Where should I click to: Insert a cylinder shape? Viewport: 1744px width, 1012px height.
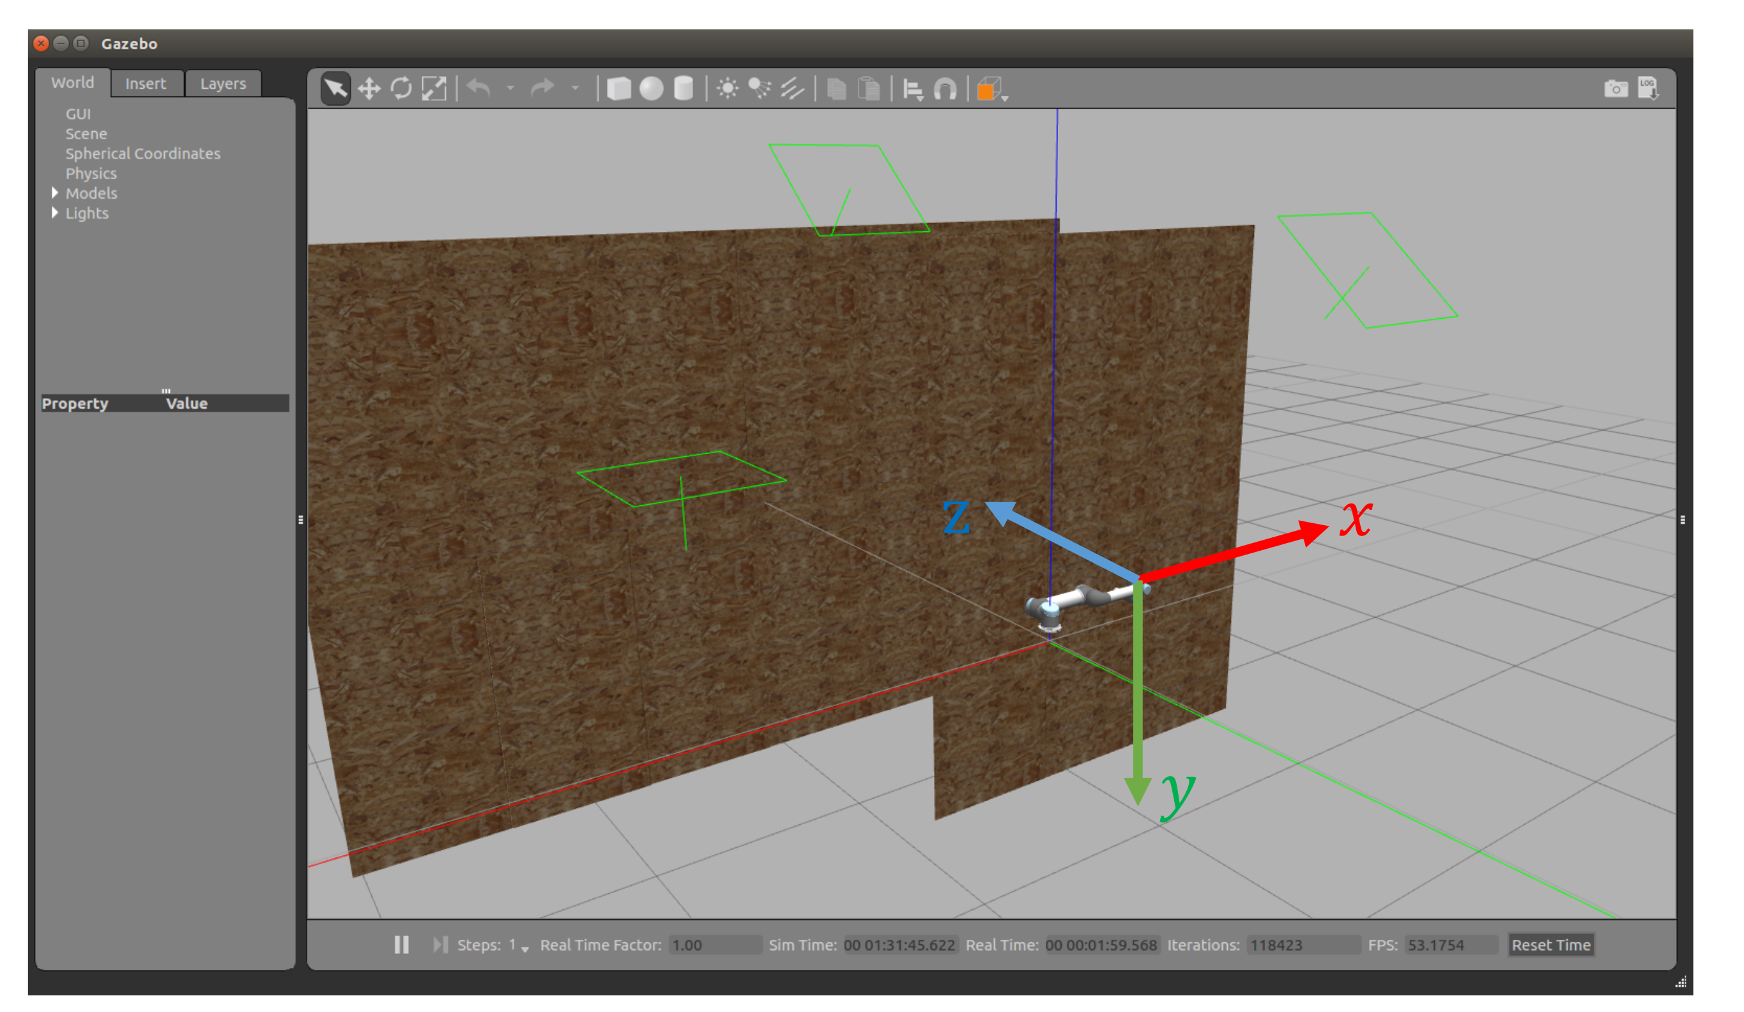coord(684,89)
